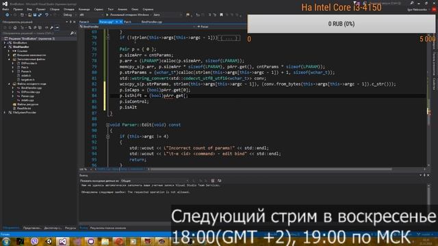The width and height of the screenshot is (438, 246).
Task: Switch to Результаты поиска символа tab
Action: coord(108,228)
